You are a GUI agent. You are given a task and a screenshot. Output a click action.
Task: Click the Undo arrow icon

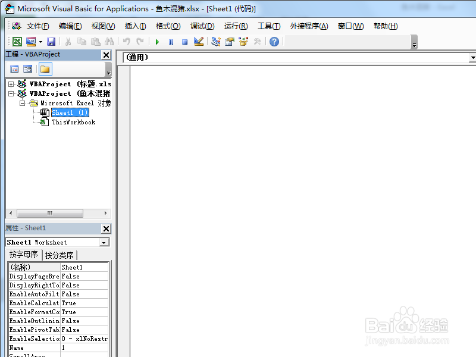click(127, 42)
